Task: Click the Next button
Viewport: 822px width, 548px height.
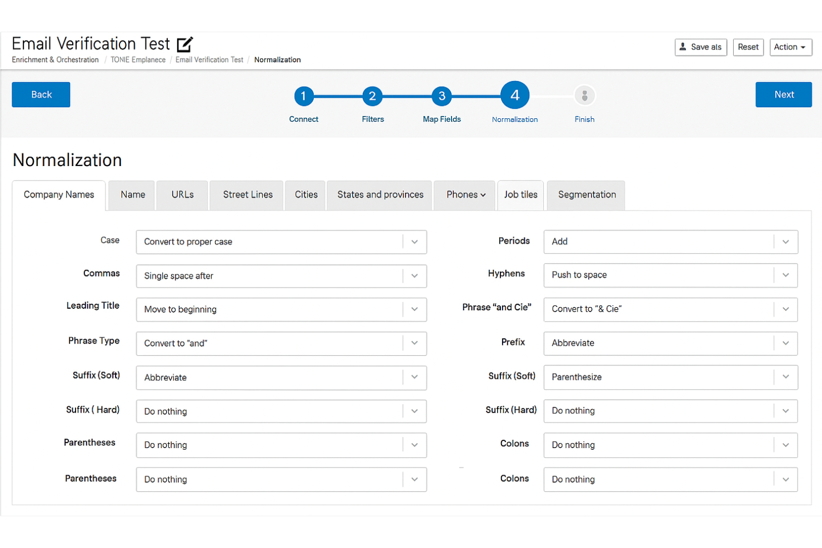Action: click(x=783, y=94)
